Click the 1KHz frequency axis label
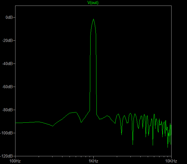The image size is (187, 164). pyautogui.click(x=93, y=161)
